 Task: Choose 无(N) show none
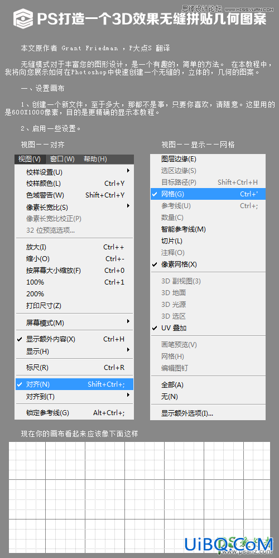208,396
